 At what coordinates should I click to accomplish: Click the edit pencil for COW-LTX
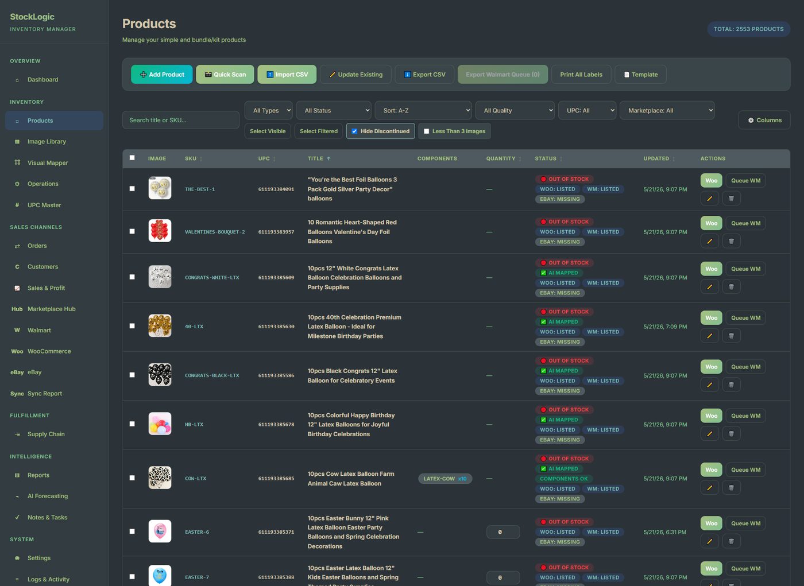[x=709, y=488]
